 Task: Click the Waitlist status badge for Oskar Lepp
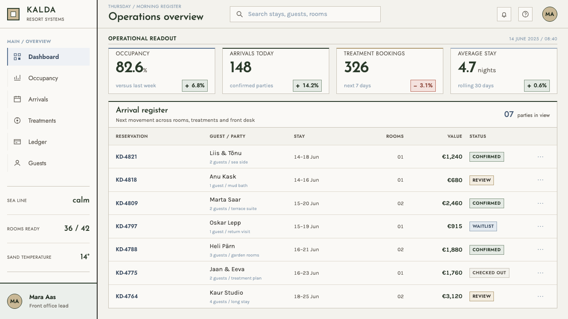483,226
